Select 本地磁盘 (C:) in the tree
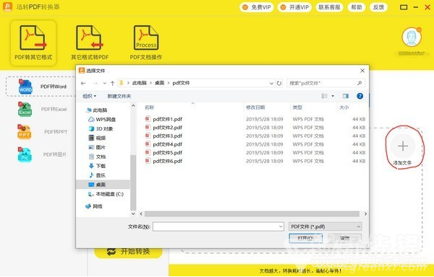 tap(106, 194)
